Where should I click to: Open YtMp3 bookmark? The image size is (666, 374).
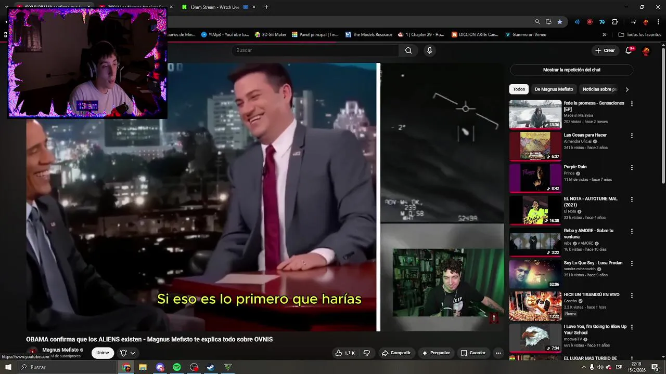click(x=225, y=35)
